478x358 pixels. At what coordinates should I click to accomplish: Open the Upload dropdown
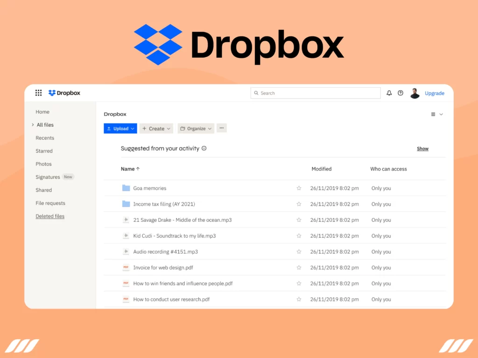(120, 128)
